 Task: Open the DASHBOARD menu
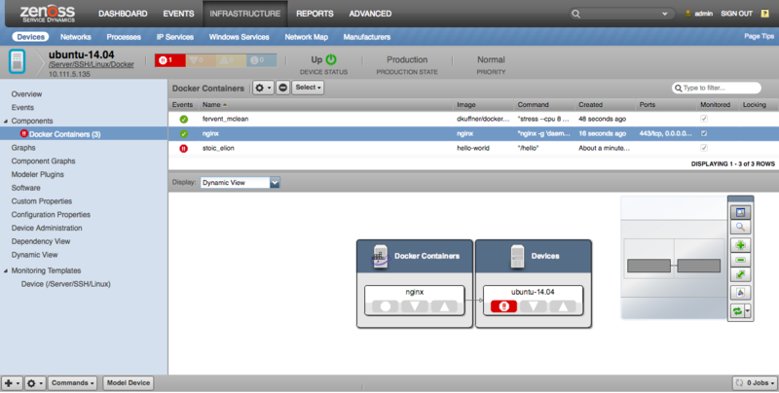[123, 14]
